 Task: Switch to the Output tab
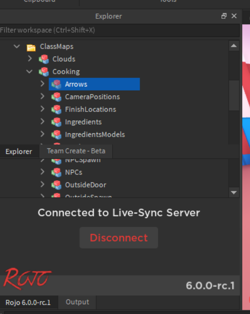pyautogui.click(x=77, y=302)
